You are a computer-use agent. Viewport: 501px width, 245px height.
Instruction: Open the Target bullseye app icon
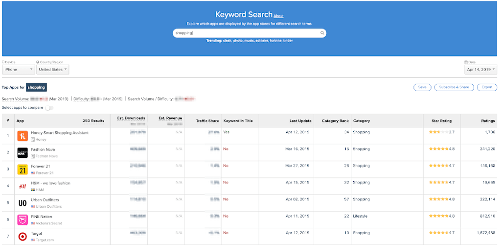click(23, 237)
